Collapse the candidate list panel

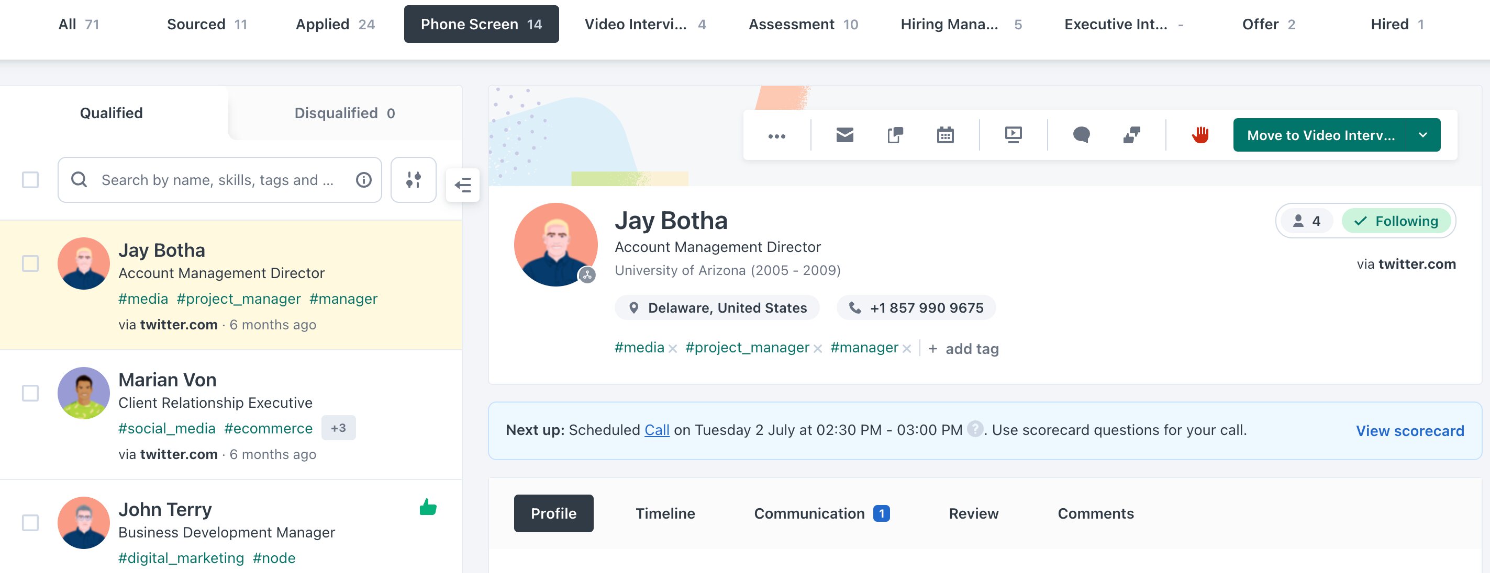point(463,186)
